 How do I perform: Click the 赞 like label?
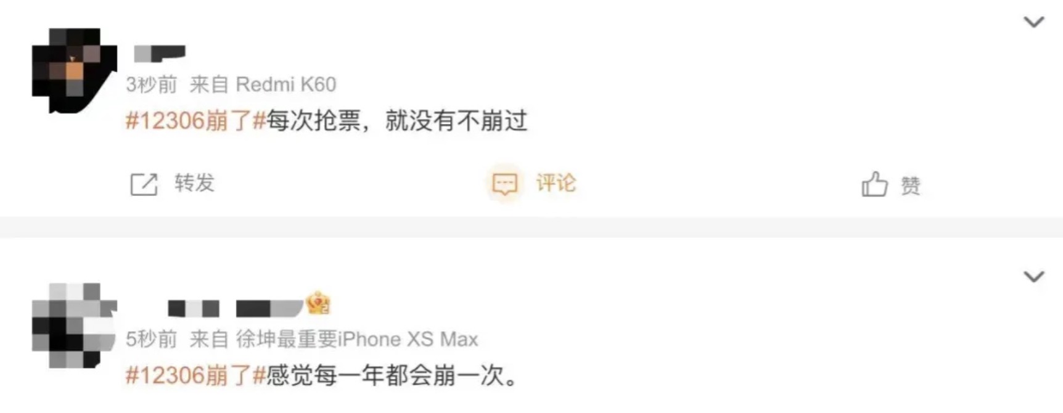(911, 185)
